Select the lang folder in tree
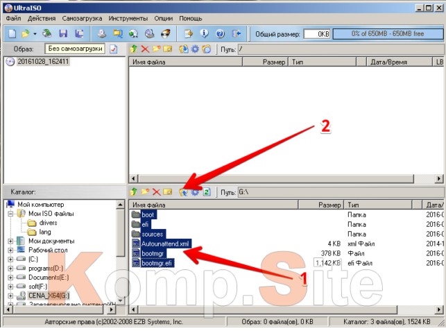 coord(45,232)
